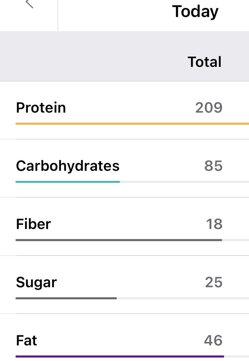Click the orange Protein progress bar

click(132, 123)
